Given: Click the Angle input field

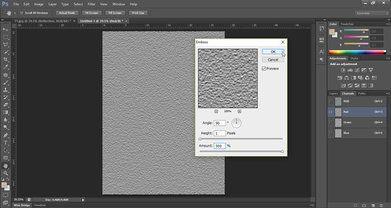Looking at the screenshot, I should 219,123.
